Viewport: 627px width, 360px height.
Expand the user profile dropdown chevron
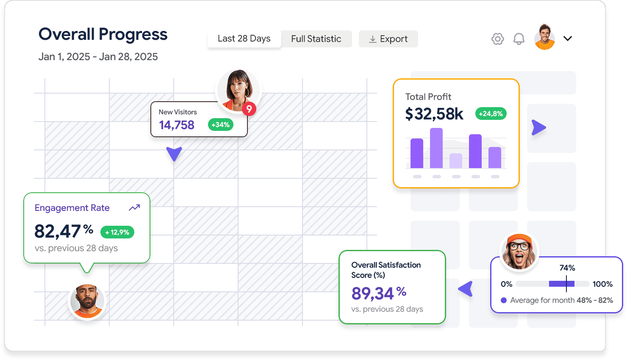tap(568, 39)
